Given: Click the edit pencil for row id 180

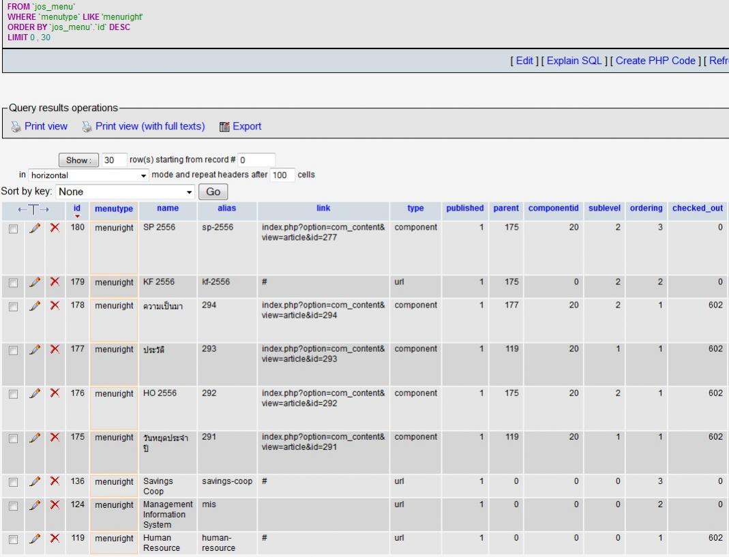Looking at the screenshot, I should pyautogui.click(x=35, y=228).
